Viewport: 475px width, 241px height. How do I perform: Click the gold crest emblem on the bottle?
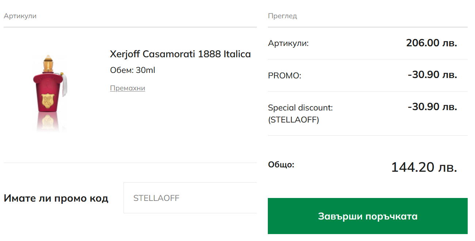[x=49, y=101]
